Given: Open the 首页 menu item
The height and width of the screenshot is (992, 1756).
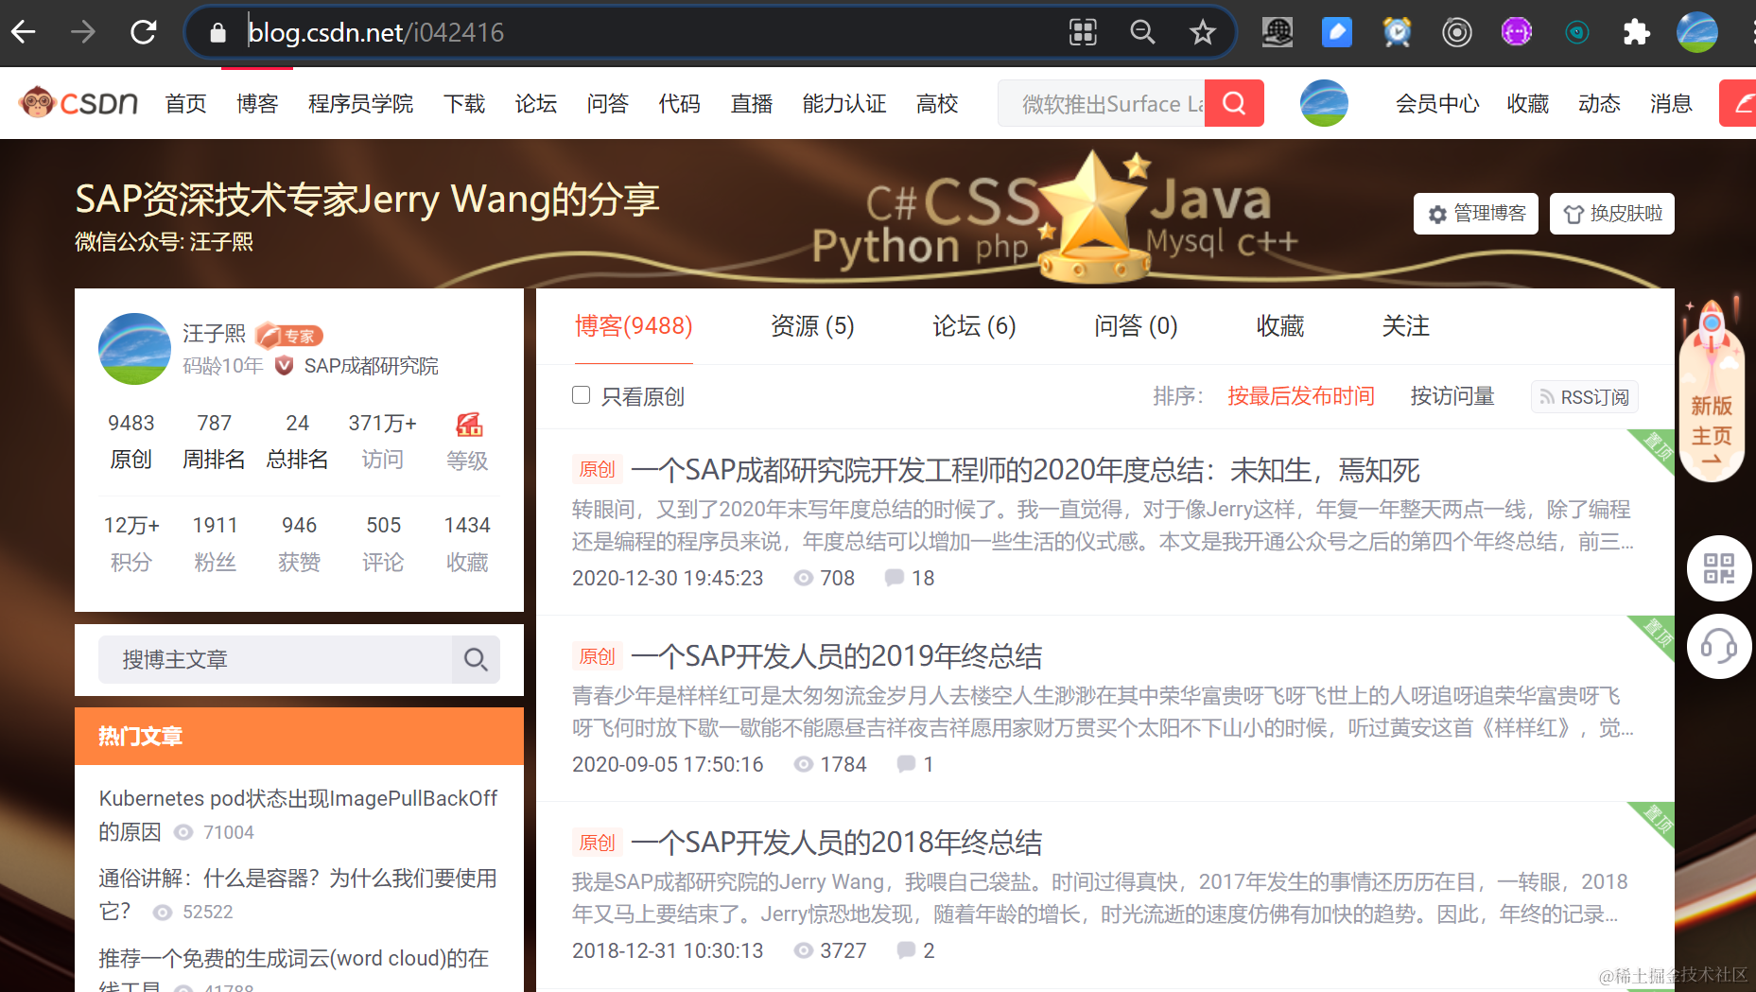Looking at the screenshot, I should (x=185, y=103).
